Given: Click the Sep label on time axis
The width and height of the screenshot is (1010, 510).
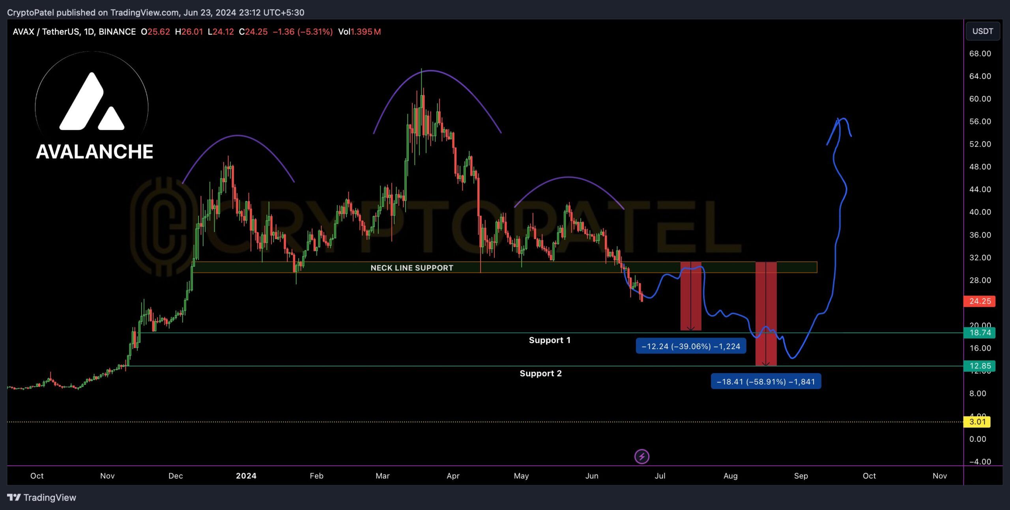Looking at the screenshot, I should point(801,476).
